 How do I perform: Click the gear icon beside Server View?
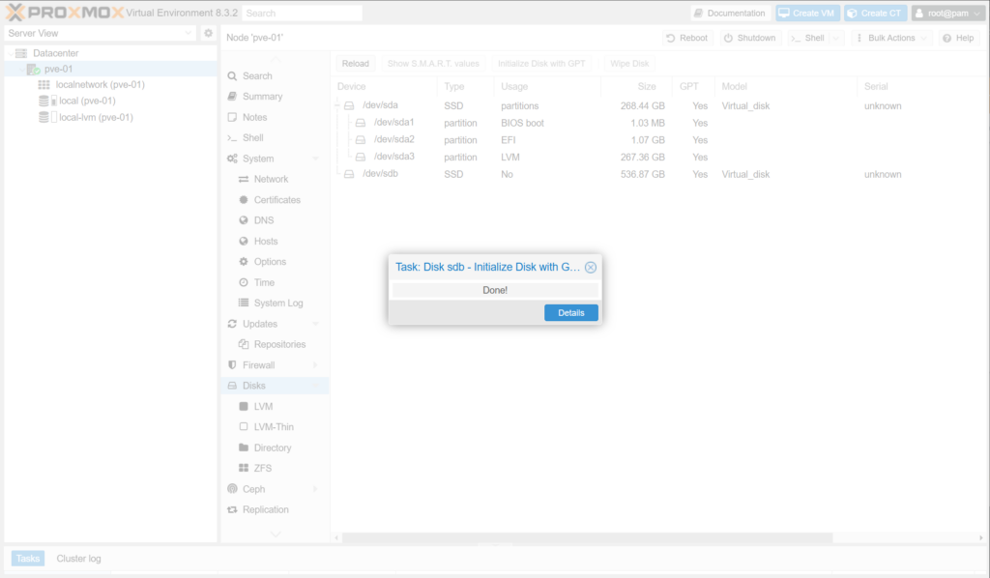(x=208, y=33)
